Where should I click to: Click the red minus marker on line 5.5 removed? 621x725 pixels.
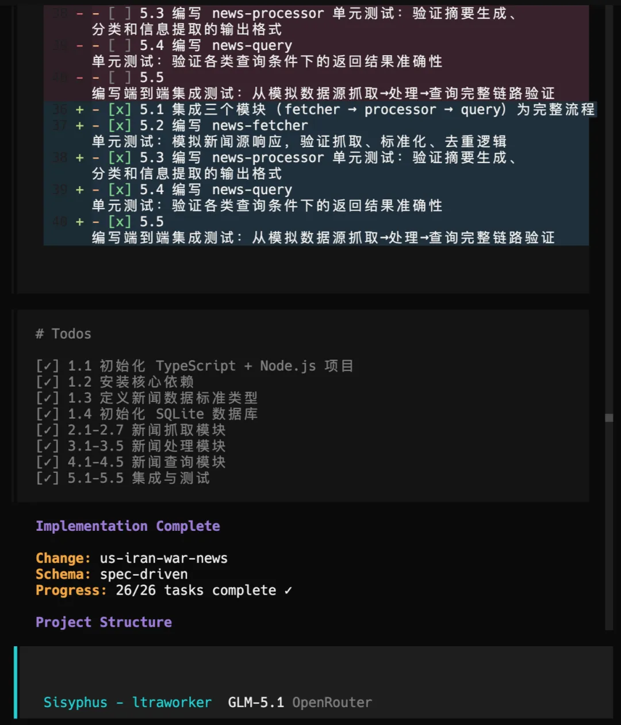click(79, 78)
